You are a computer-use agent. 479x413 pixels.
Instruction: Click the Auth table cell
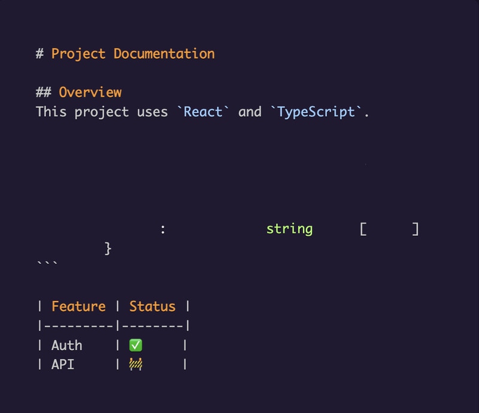(x=66, y=345)
